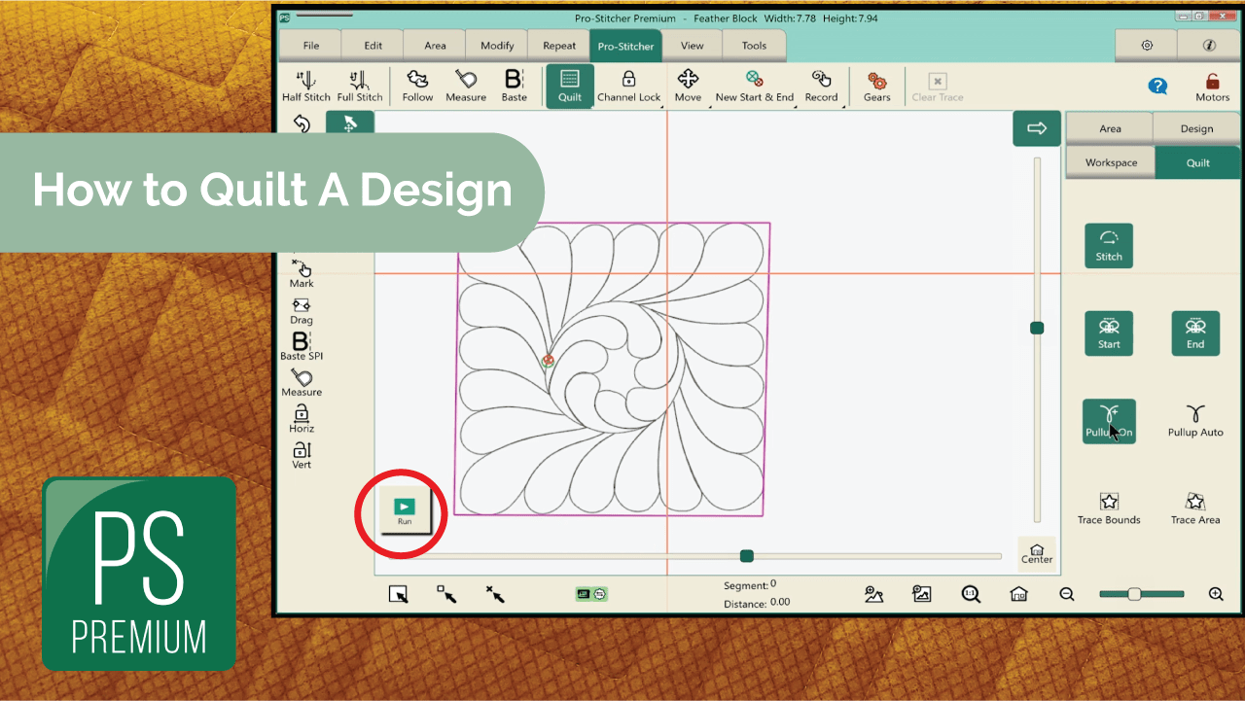Adjust the vertical position slider handle

click(1037, 329)
